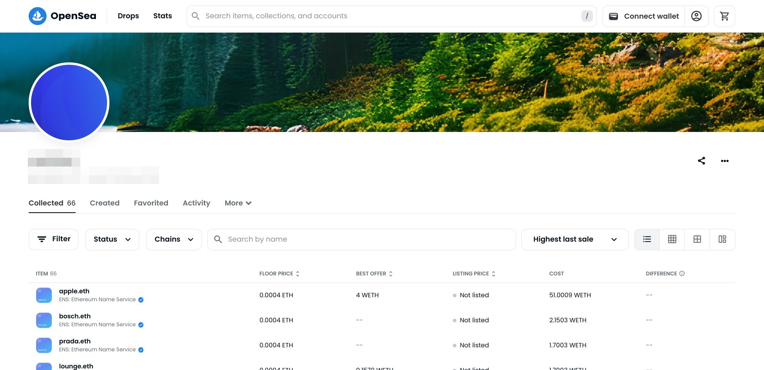Click prada.eth cost 1.7003 WETH

point(568,345)
